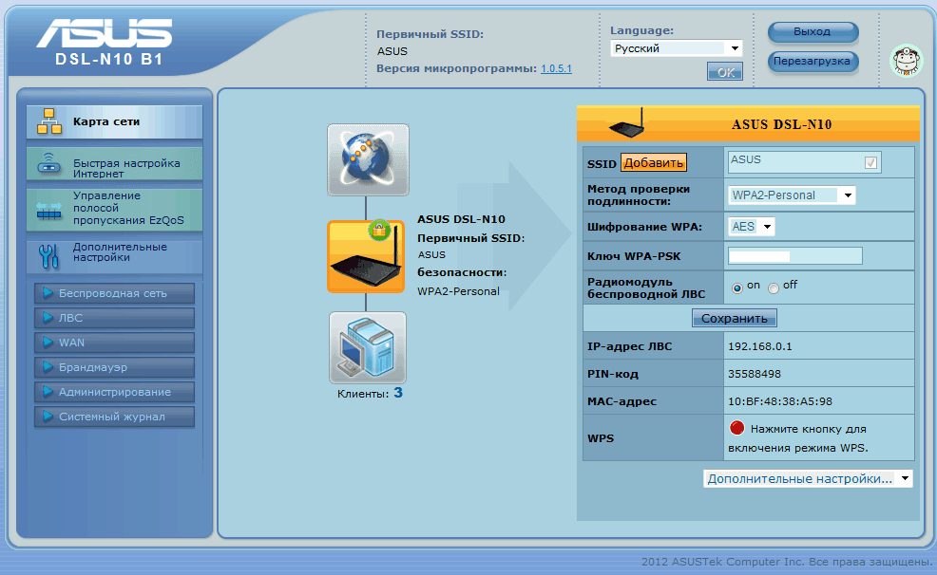Screen dimensions: 937x575
Task: Turn the wireless radio module on
Action: pyautogui.click(x=737, y=287)
